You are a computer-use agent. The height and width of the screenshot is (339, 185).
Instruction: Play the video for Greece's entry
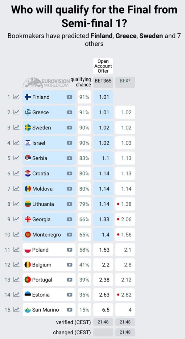pos(69,112)
